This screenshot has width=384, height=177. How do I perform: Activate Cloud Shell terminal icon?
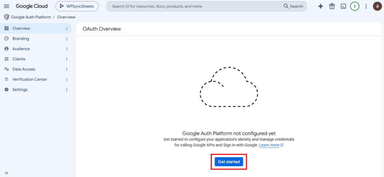point(343,6)
